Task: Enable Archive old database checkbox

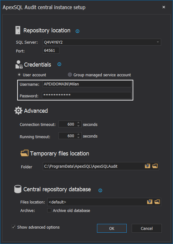Action: 49,210
